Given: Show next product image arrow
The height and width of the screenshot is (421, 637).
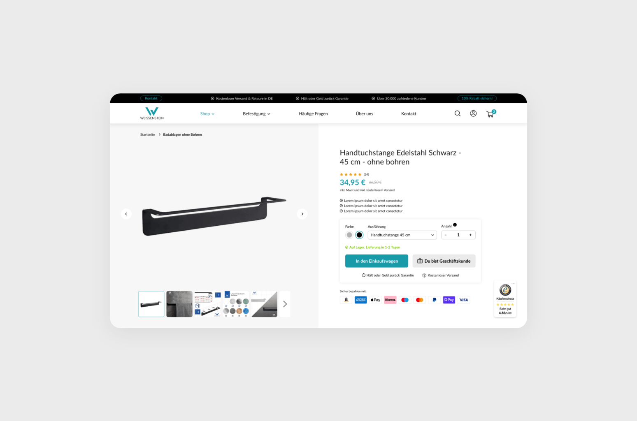Looking at the screenshot, I should pyautogui.click(x=302, y=214).
